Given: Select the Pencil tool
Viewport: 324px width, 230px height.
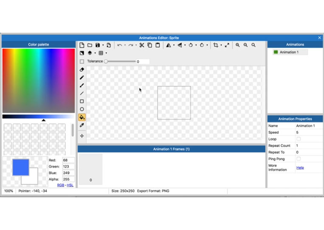Looking at the screenshot, I should (x=82, y=77).
